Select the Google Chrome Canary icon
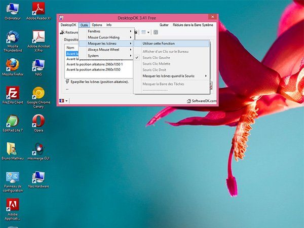Viewport: 304px width, 228px height. click(39, 97)
